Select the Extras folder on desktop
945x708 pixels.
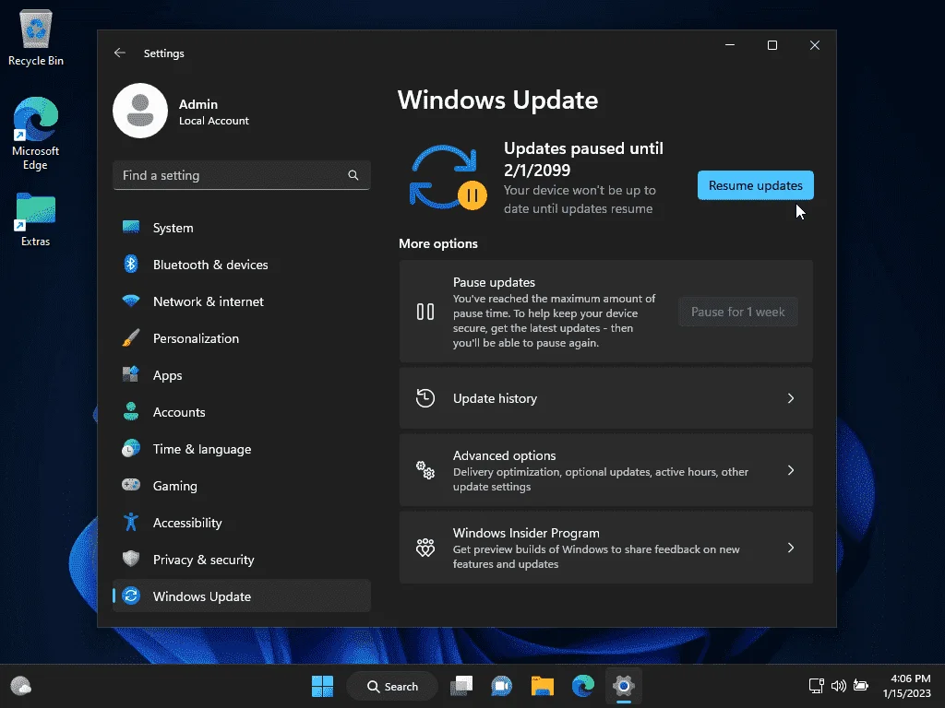tap(36, 219)
